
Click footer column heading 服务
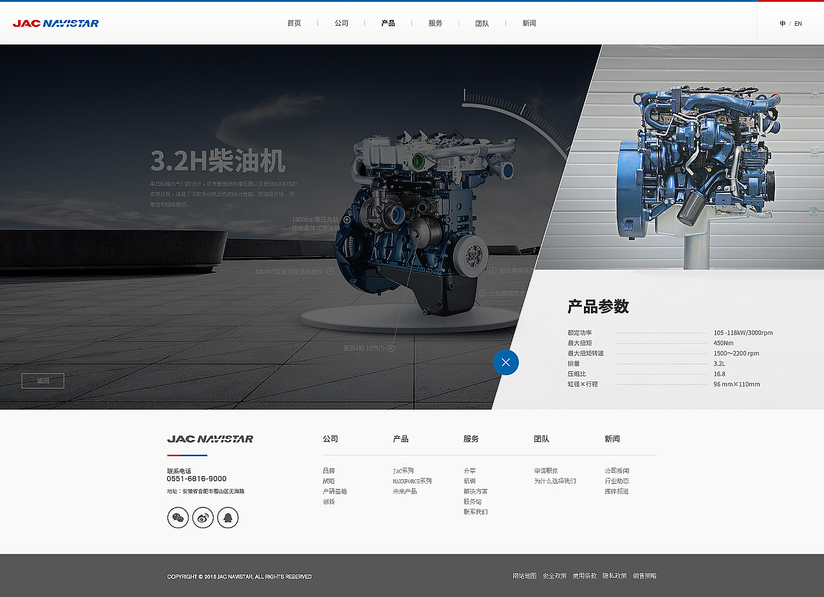471,439
